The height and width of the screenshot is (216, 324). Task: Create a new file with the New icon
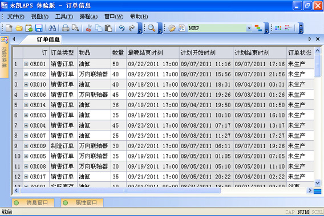[9, 28]
